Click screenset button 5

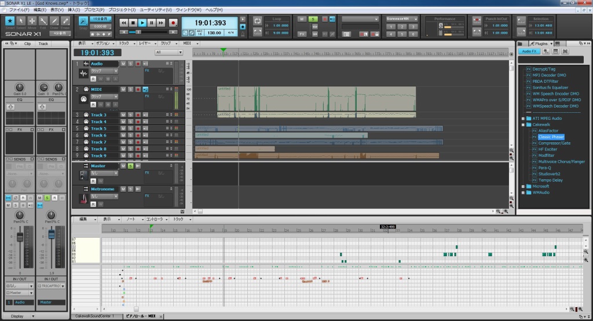click(402, 34)
